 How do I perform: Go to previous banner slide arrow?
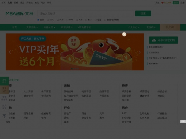pyautogui.click(x=10, y=52)
